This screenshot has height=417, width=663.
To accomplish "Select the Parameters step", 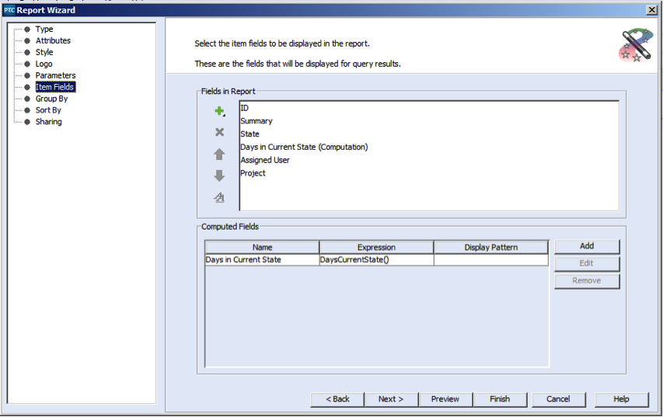I will pyautogui.click(x=55, y=75).
